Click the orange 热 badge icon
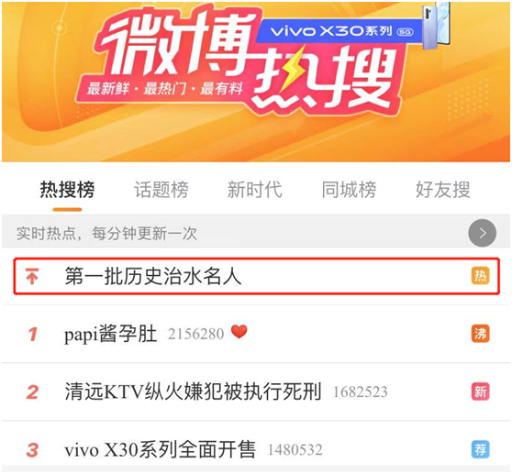 point(480,276)
